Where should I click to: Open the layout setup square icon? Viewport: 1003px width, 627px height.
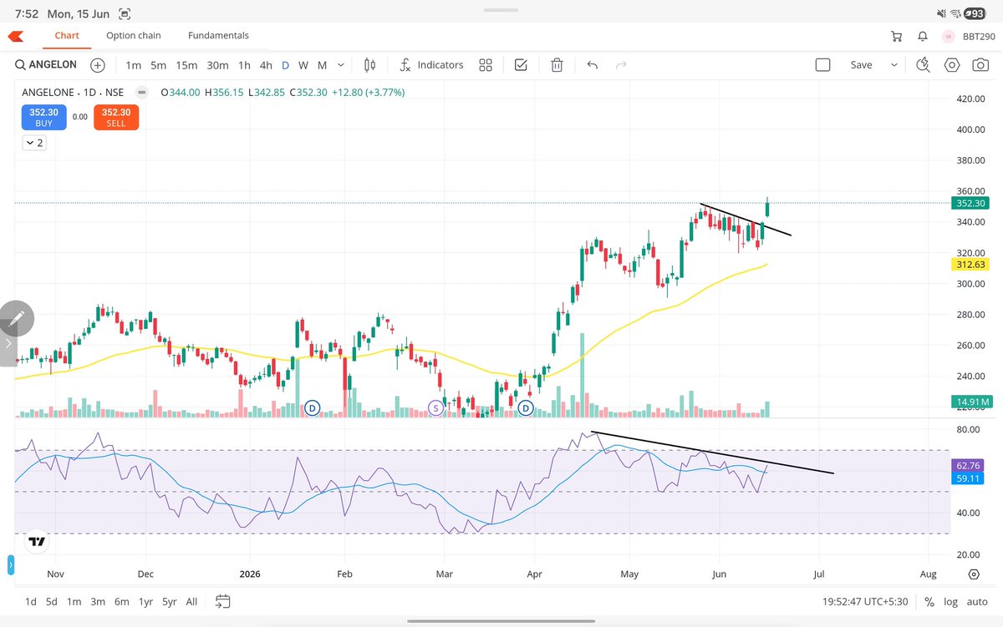coord(822,65)
